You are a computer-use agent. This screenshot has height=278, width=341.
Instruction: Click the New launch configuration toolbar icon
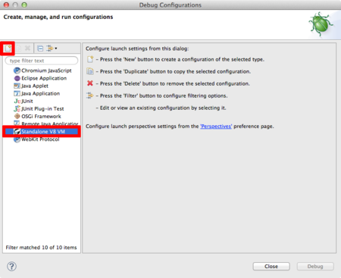(x=8, y=48)
